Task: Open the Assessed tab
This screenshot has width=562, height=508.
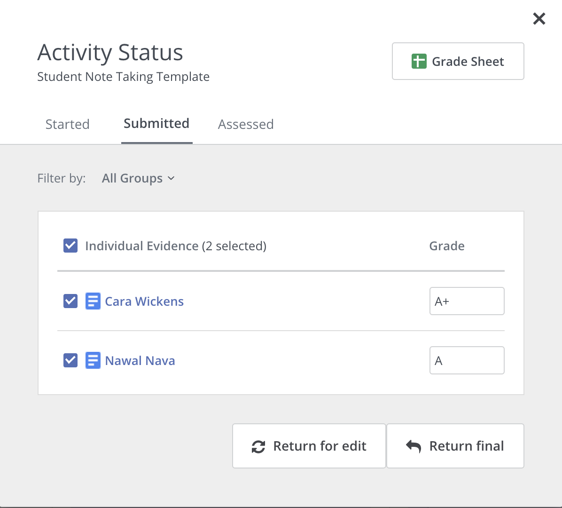Action: tap(246, 124)
